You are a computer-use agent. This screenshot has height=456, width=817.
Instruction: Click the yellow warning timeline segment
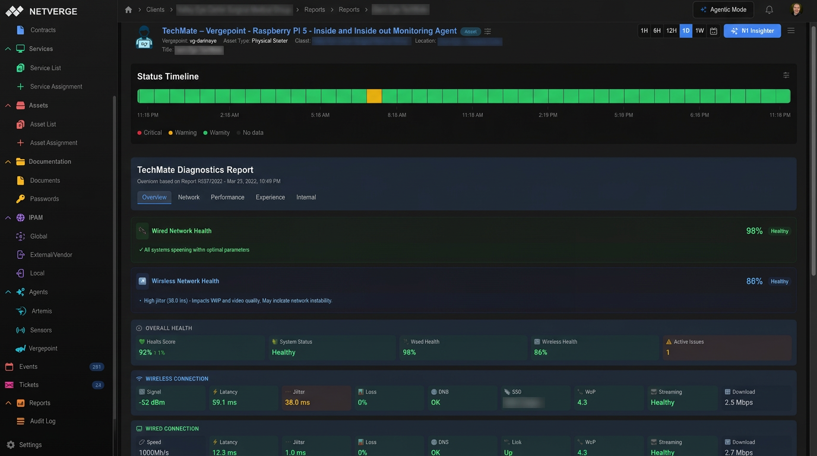(374, 96)
